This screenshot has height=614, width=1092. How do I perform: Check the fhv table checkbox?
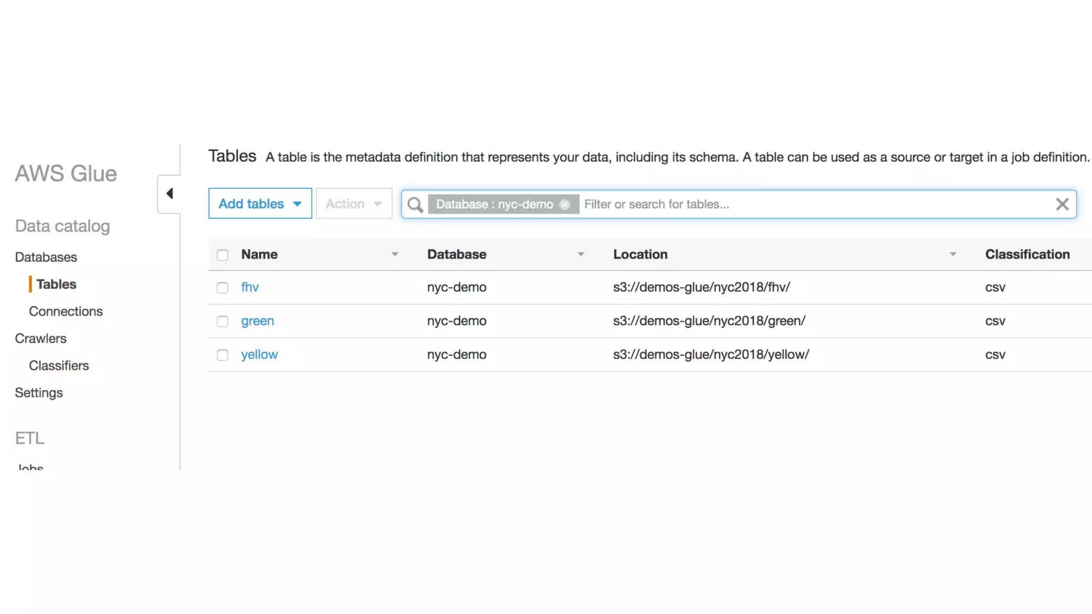point(222,288)
